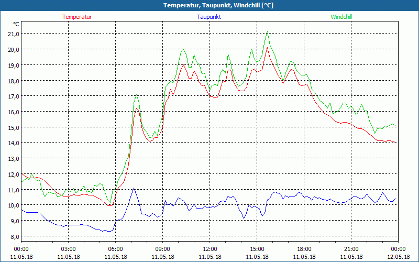Screen dimensions: 419x262
Task: Click the 10,0 y-axis value
Action: 14,205
